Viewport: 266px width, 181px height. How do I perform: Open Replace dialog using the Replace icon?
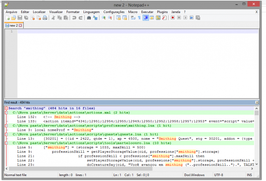pyautogui.click(x=95, y=18)
